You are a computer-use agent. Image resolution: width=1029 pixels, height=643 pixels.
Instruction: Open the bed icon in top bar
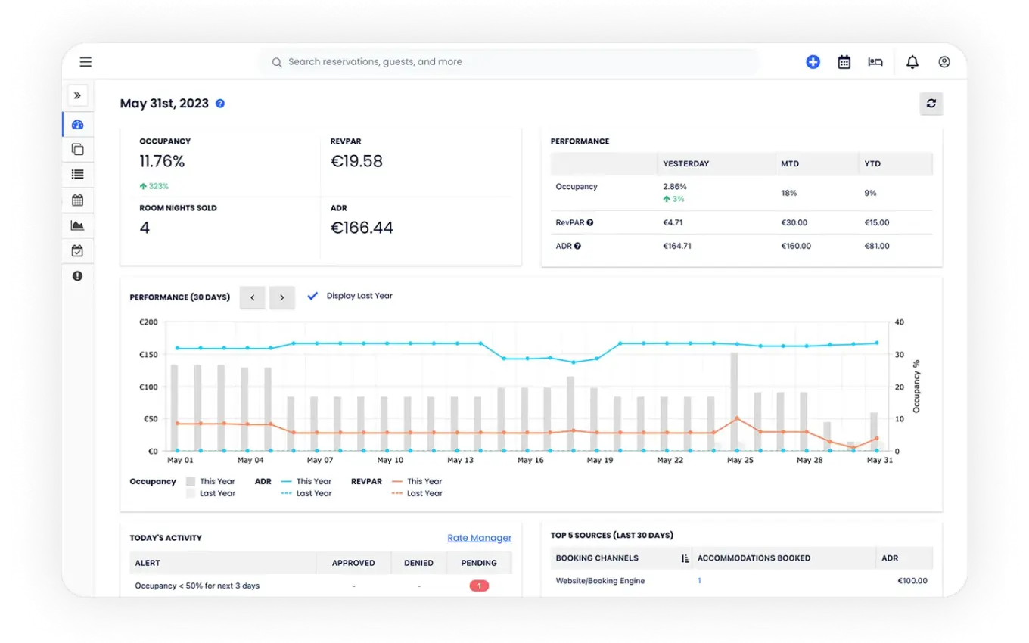click(x=875, y=62)
